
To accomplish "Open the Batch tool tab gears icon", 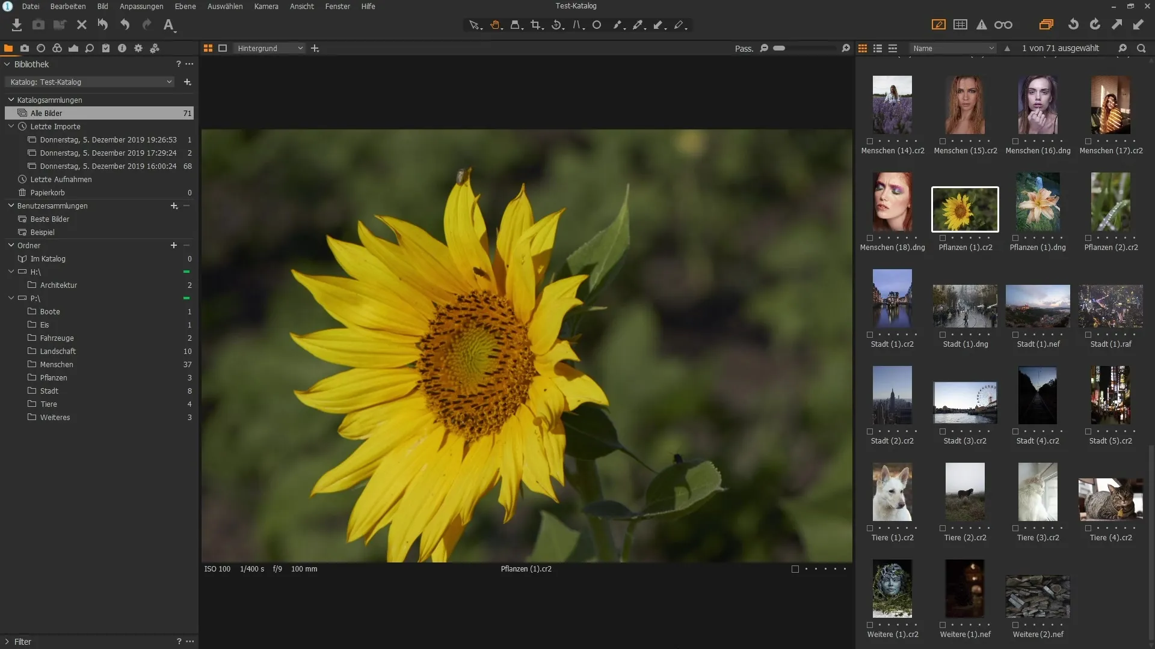I will (155, 48).
